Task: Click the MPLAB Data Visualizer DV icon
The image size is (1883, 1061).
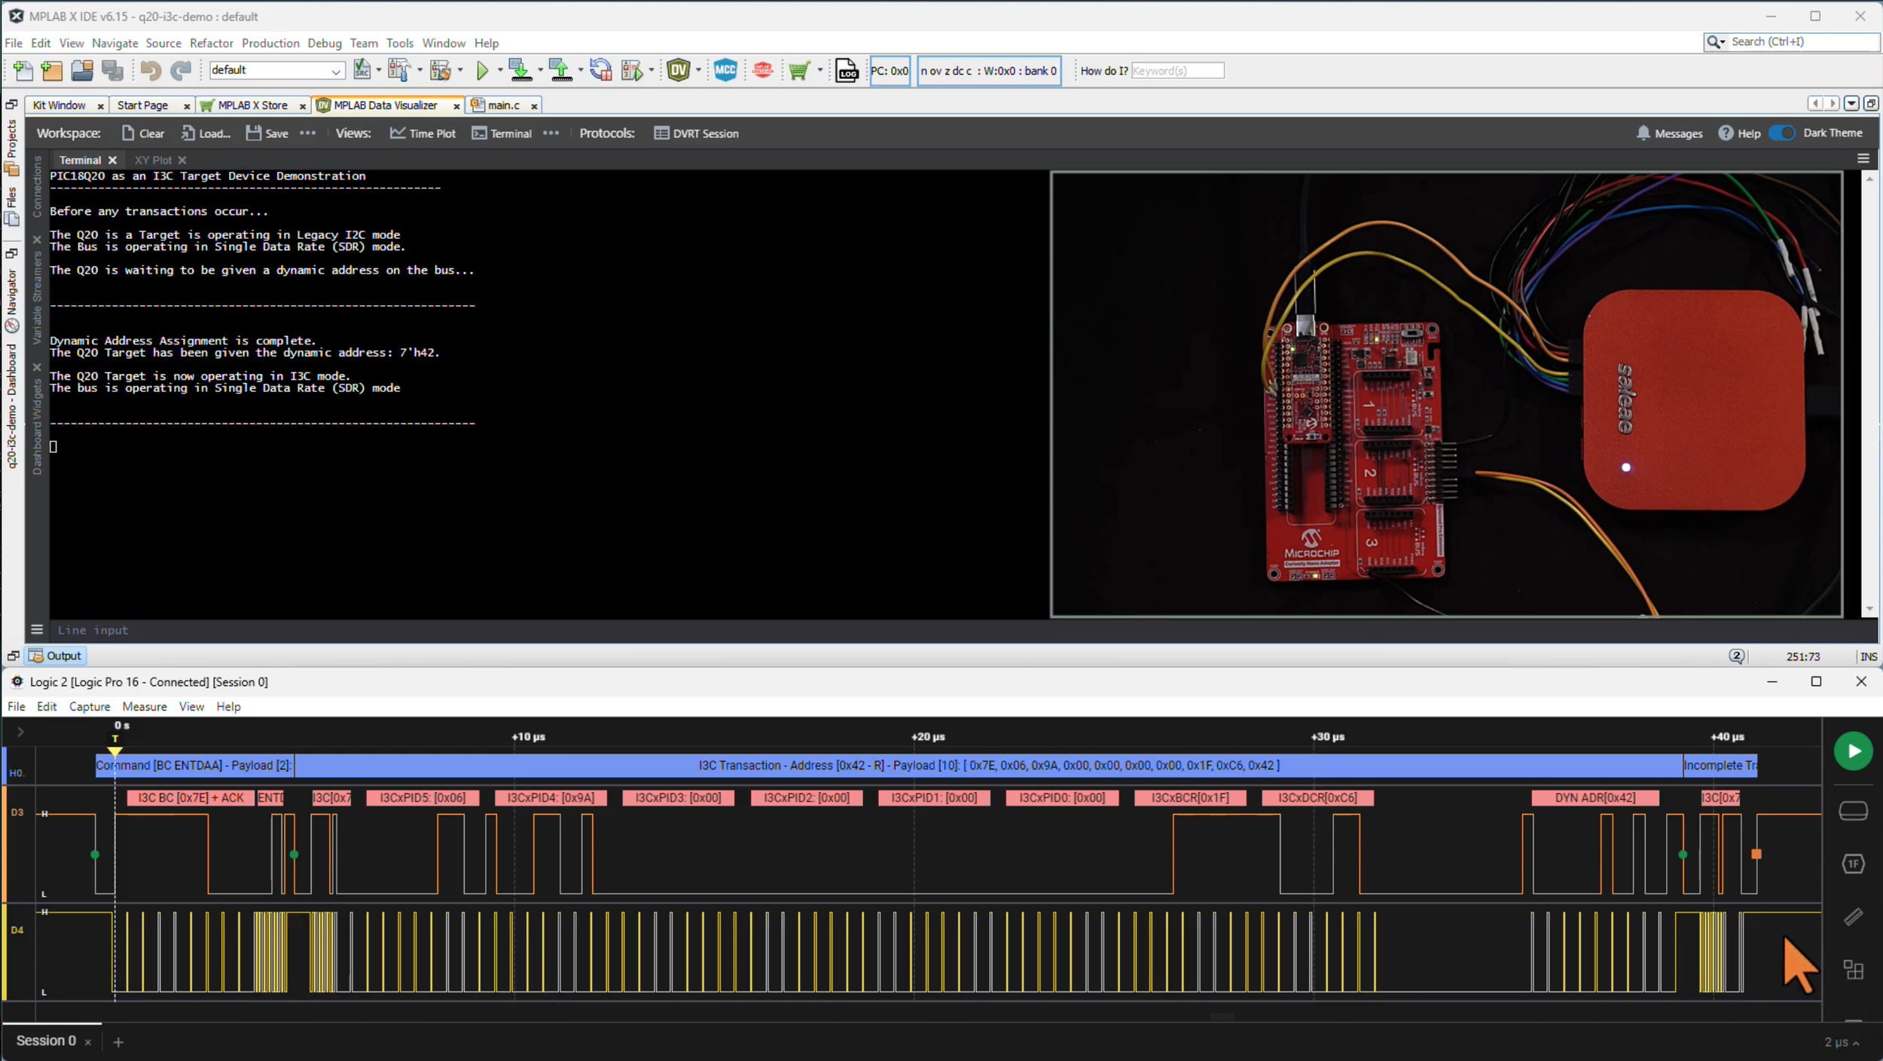Action: coord(678,70)
